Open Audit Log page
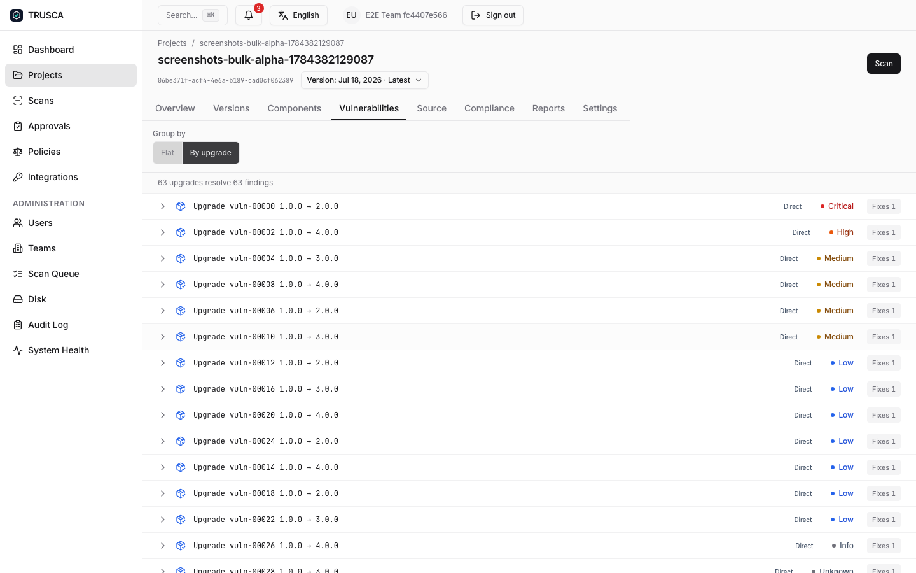This screenshot has width=916, height=573. (71, 325)
